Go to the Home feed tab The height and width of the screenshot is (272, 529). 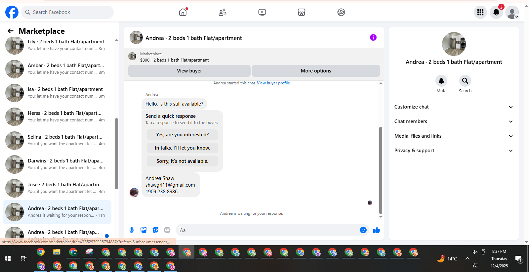183,12
